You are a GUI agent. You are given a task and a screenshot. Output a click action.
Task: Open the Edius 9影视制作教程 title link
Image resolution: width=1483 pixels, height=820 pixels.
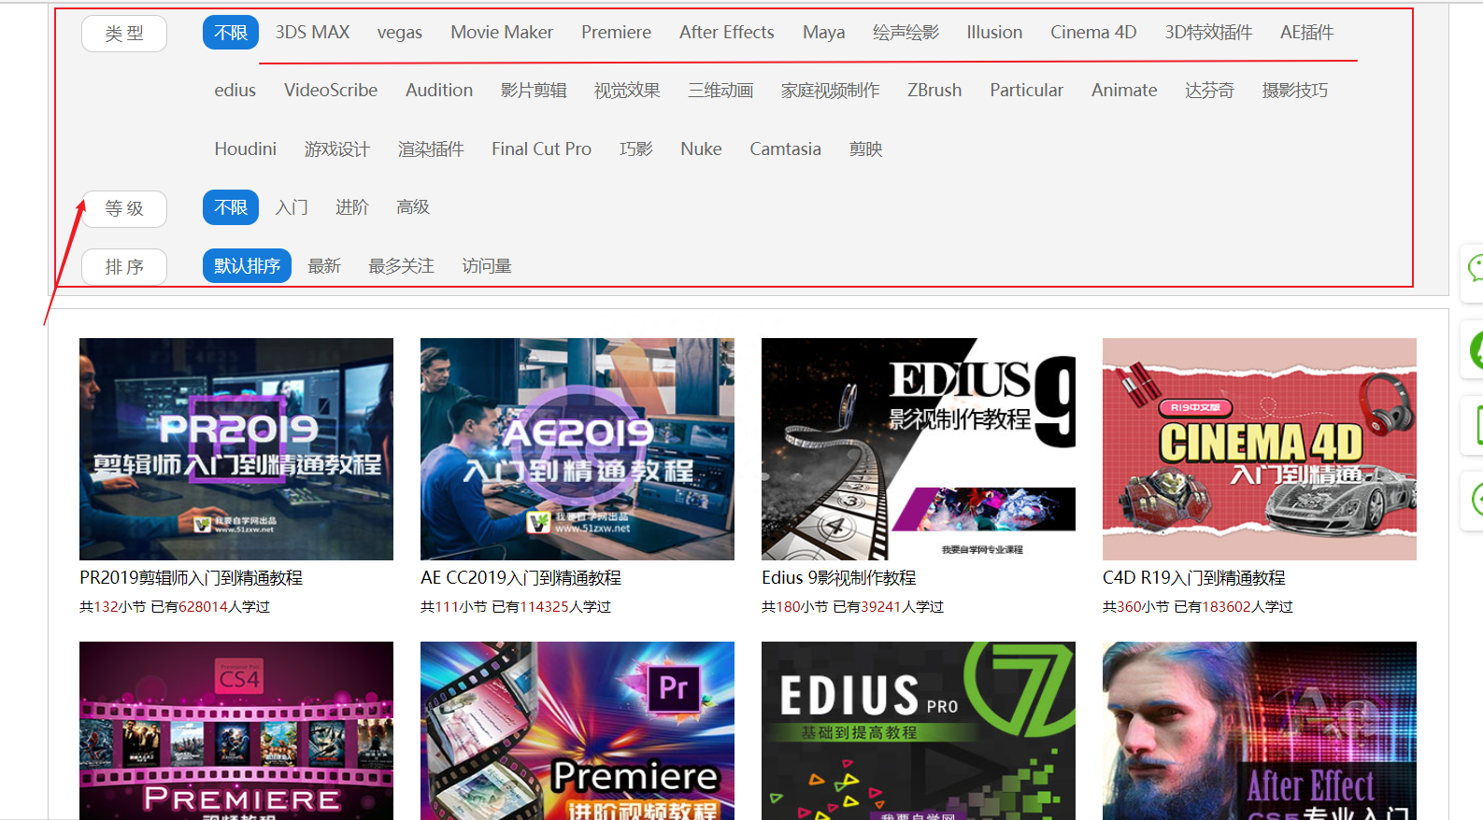tap(838, 578)
